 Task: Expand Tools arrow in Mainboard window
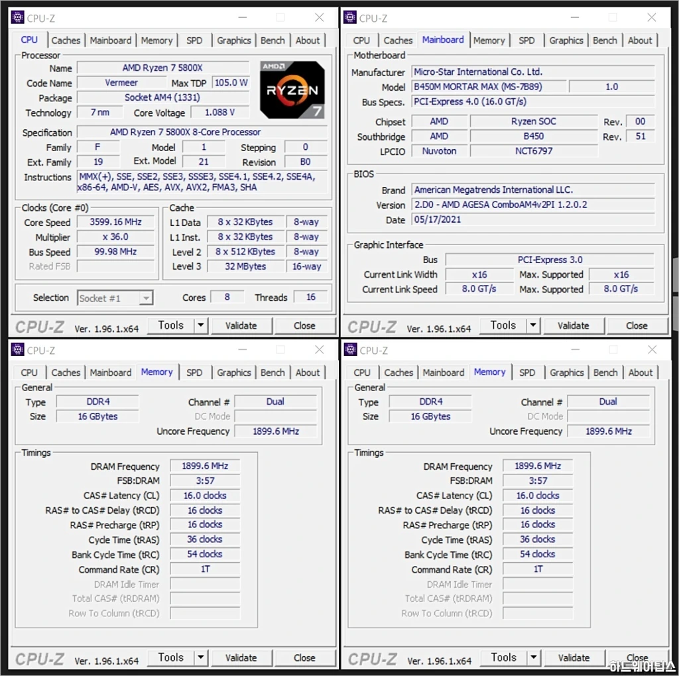pyautogui.click(x=533, y=325)
